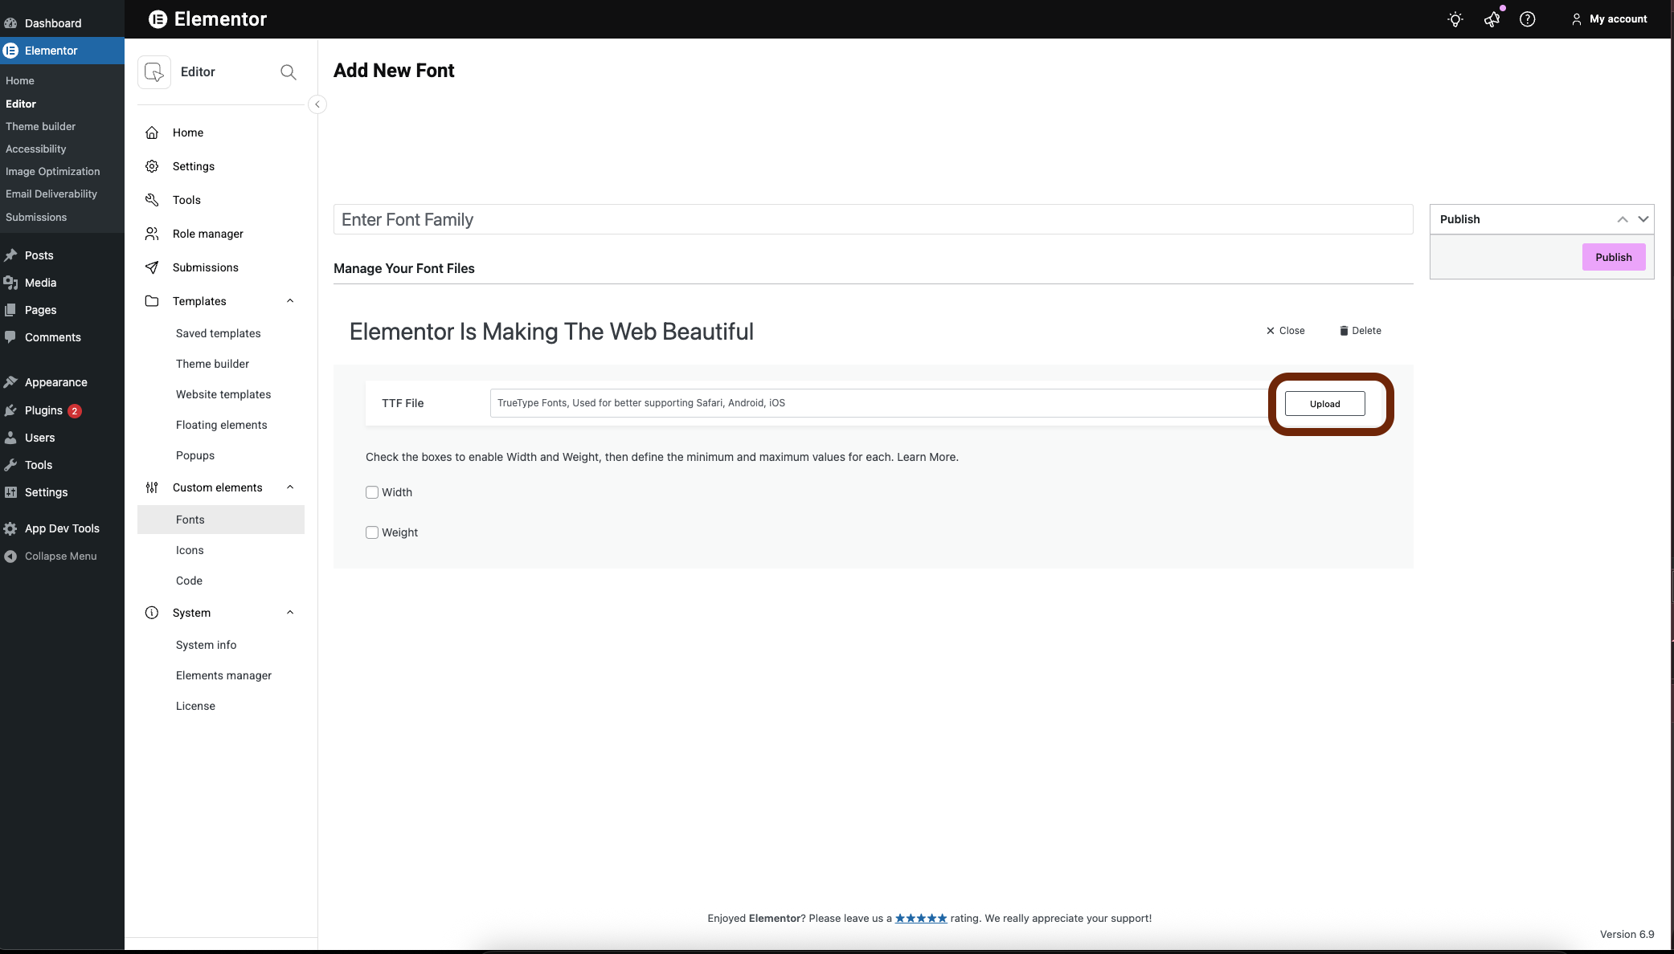Image resolution: width=1674 pixels, height=954 pixels.
Task: Toggle Publish panel with down arrow
Action: 1643,219
